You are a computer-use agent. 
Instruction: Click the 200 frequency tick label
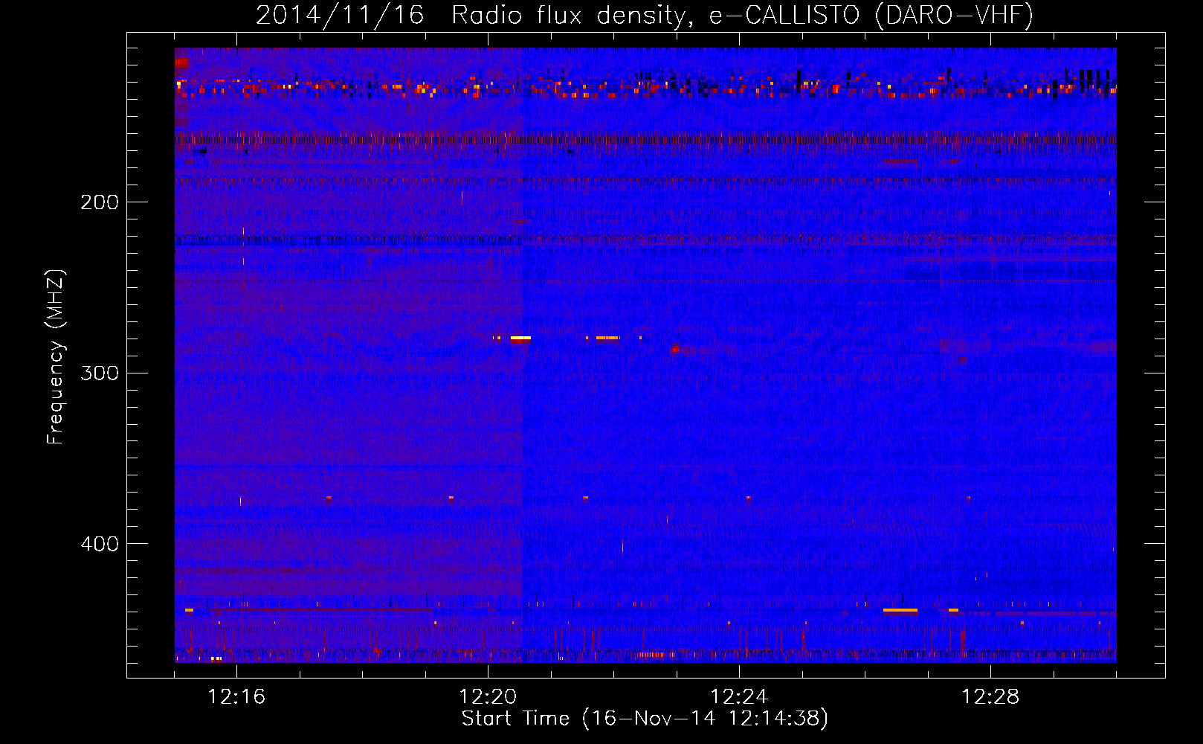[100, 202]
